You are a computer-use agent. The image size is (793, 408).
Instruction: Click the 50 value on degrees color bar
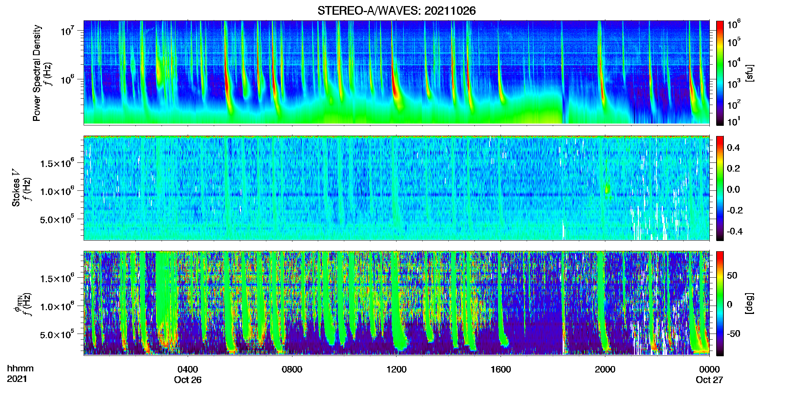coord(732,275)
